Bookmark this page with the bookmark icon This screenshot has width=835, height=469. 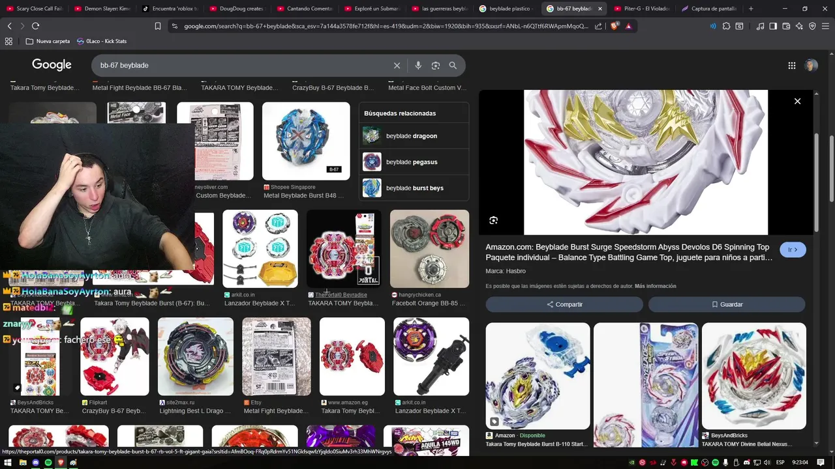[x=158, y=26]
